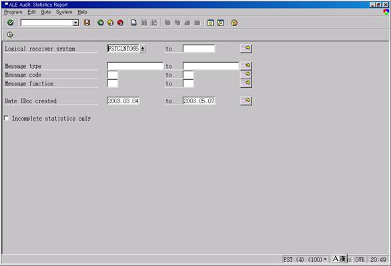Click the Find Next binoculars icon
This screenshot has width=391, height=266.
click(x=154, y=23)
